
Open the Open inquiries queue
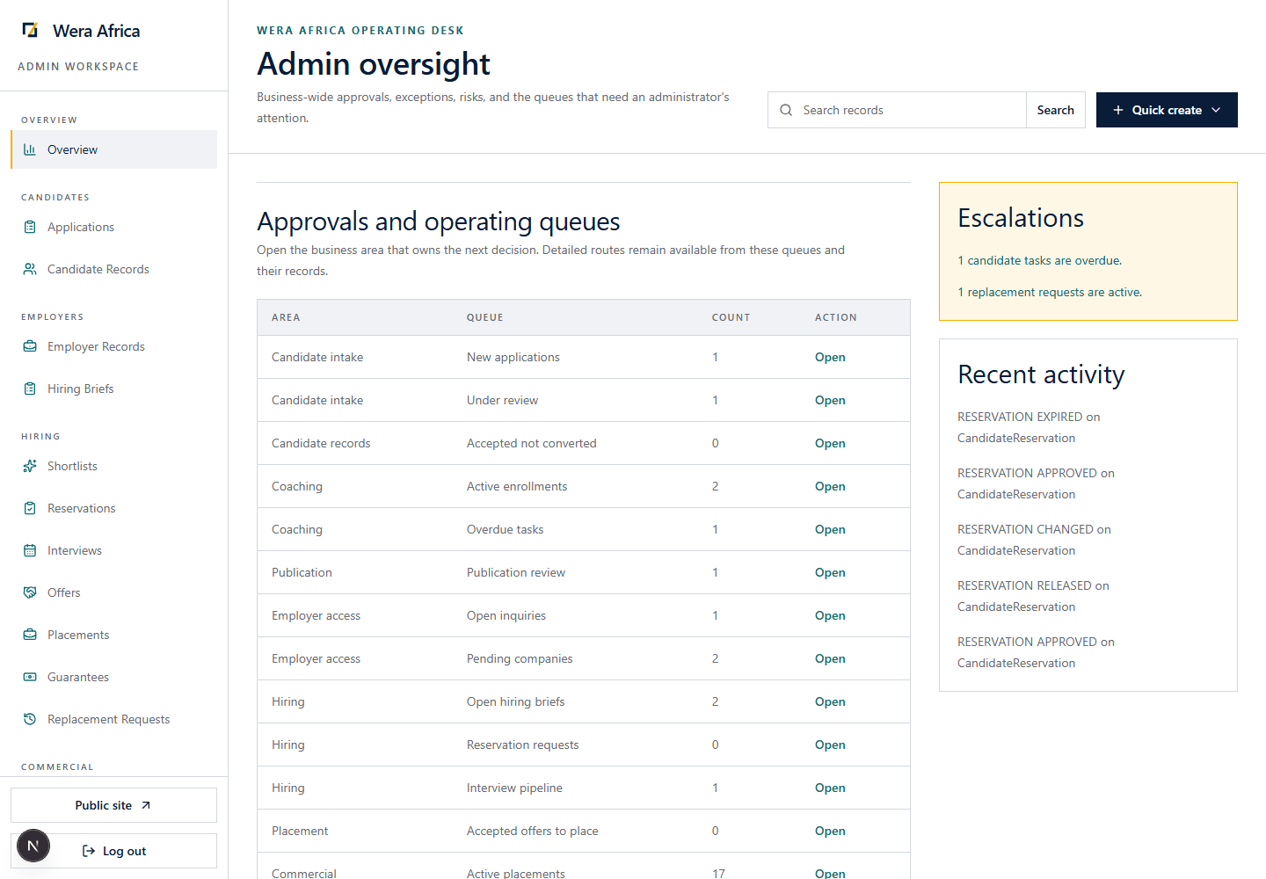(830, 615)
